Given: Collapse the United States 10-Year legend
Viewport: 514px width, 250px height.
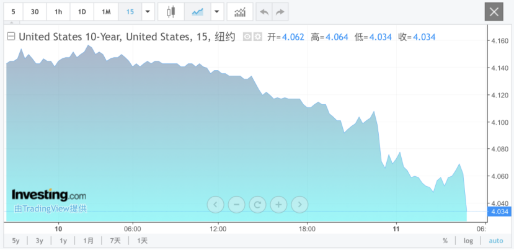Looking at the screenshot, I should (11, 37).
